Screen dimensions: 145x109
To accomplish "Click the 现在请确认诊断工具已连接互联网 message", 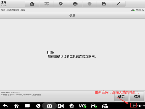I will (72, 57).
